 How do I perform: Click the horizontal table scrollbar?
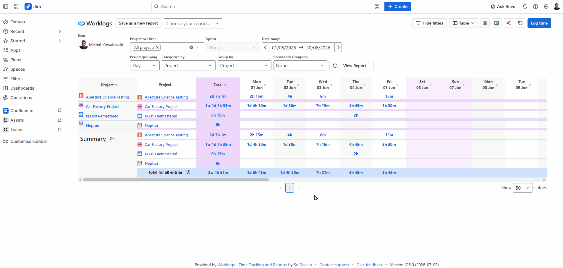176,180
